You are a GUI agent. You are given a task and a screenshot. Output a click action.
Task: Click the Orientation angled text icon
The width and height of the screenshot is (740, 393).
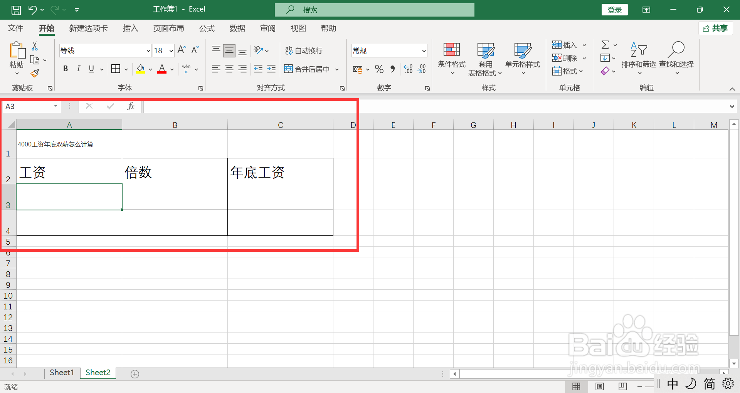coord(258,50)
